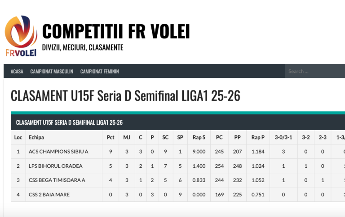Click the COMPETITII FR VOLEI site title
The height and width of the screenshot is (217, 345).
pos(116,31)
